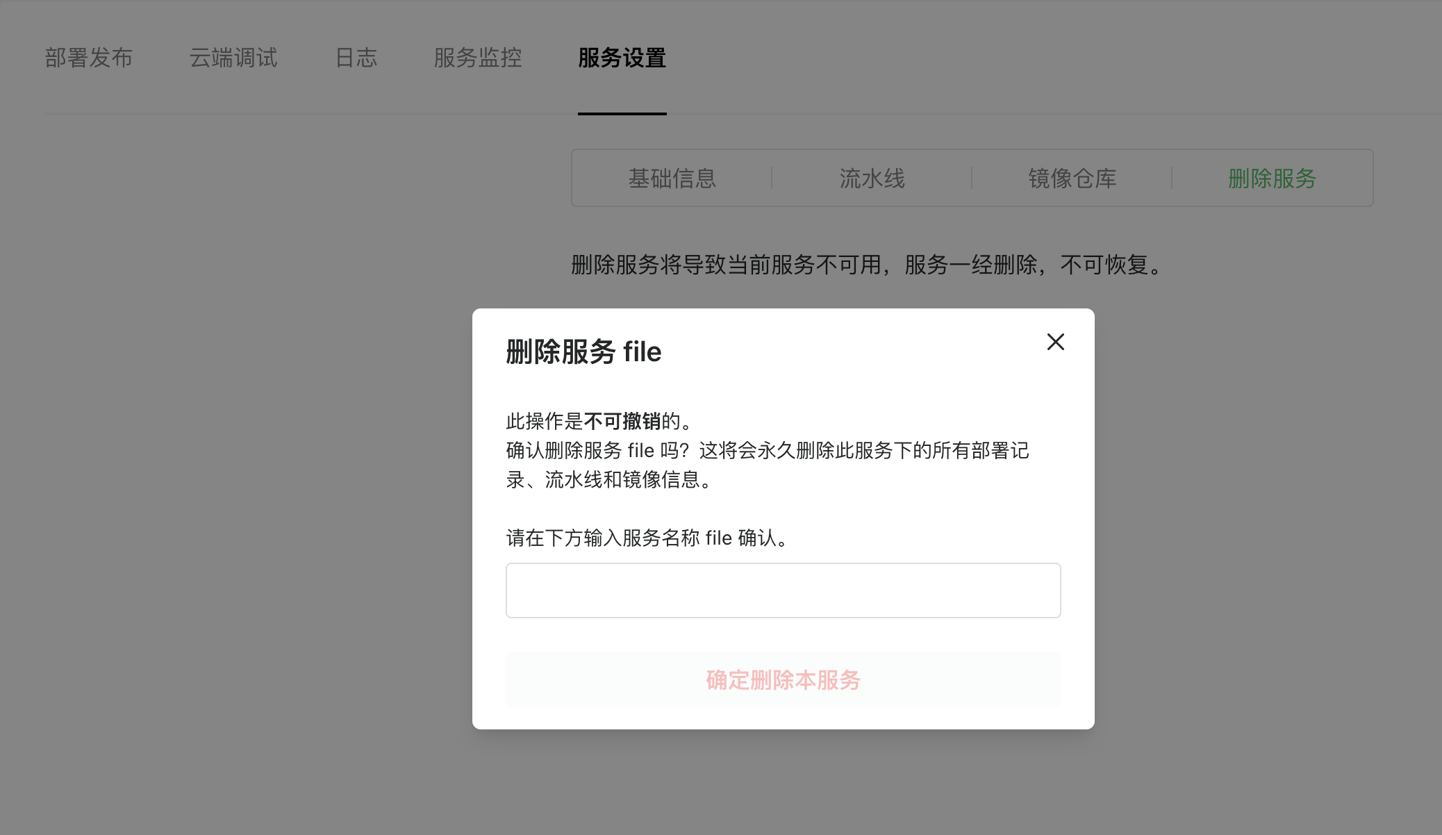1442x835 pixels.
Task: Click the black underline beneath 服务设置
Action: coord(622,114)
